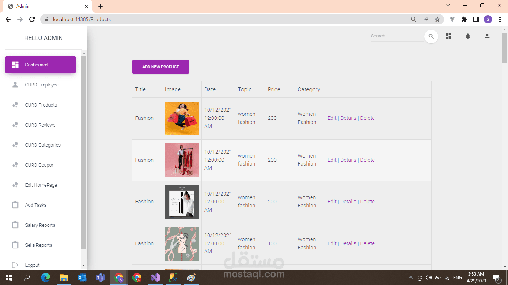Image resolution: width=508 pixels, height=285 pixels.
Task: Click the bubble icon beside CURD Categories
Action: [15, 145]
